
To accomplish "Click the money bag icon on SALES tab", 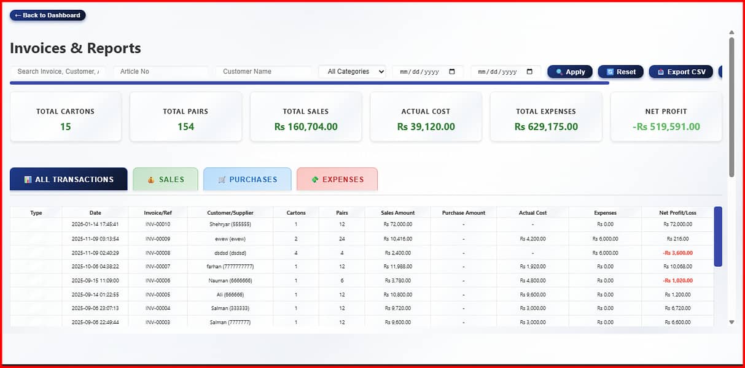I will click(x=151, y=178).
